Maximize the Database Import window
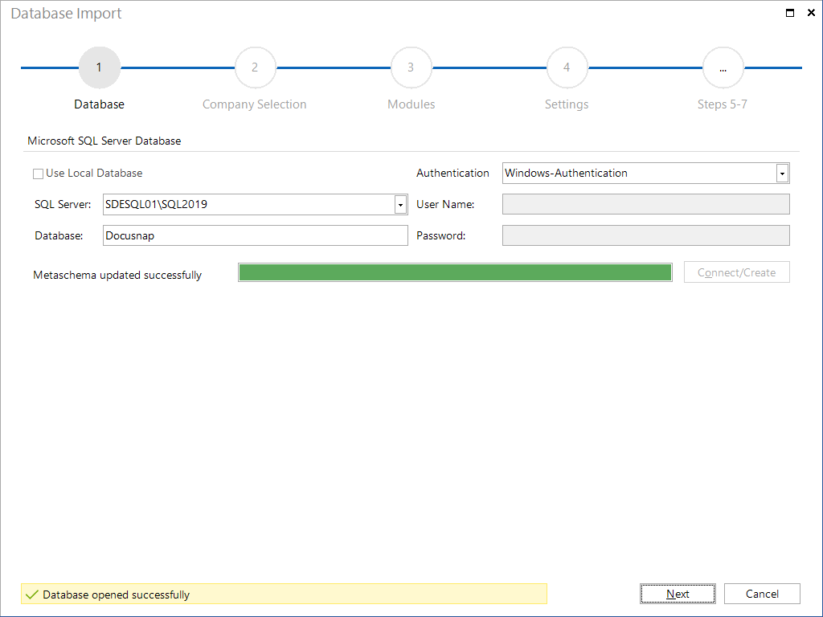Screen dimensions: 823x617 (790, 13)
